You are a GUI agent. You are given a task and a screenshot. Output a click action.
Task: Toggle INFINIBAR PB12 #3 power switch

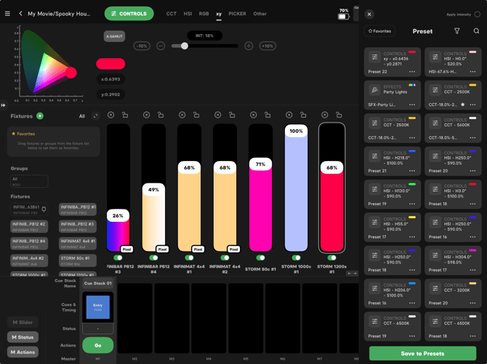coord(118,257)
